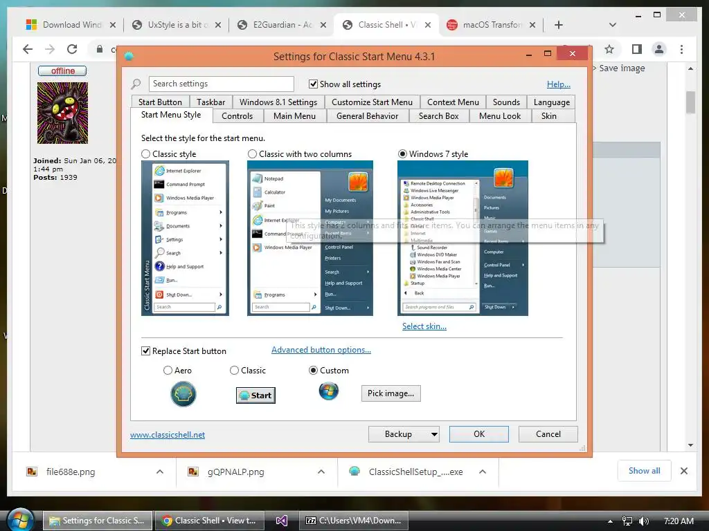Open the Windows 8.1 Settings tab
Screen dimensions: 709x531
coord(278,102)
